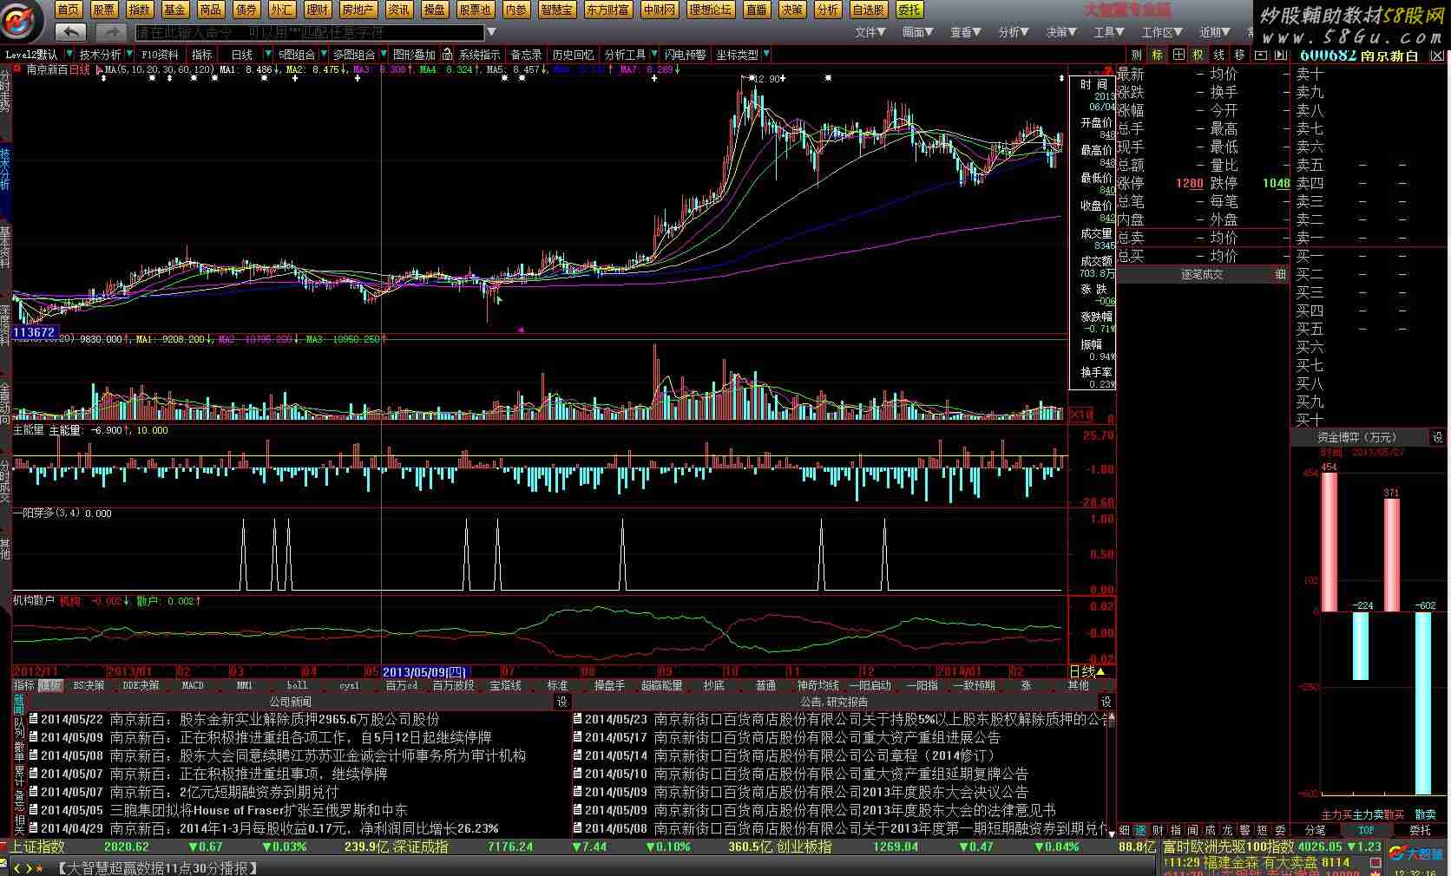Click the selected date 2013/05/09 timeline marker
Image resolution: width=1451 pixels, height=876 pixels.
pos(425,672)
